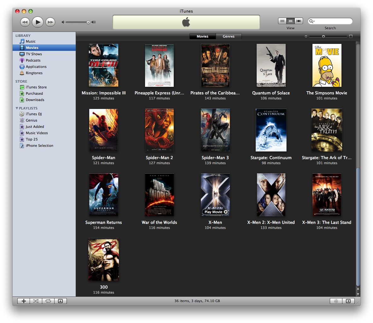Toggle the Shuffle button
Image resolution: width=373 pixels, height=323 pixels.
[x=36, y=301]
